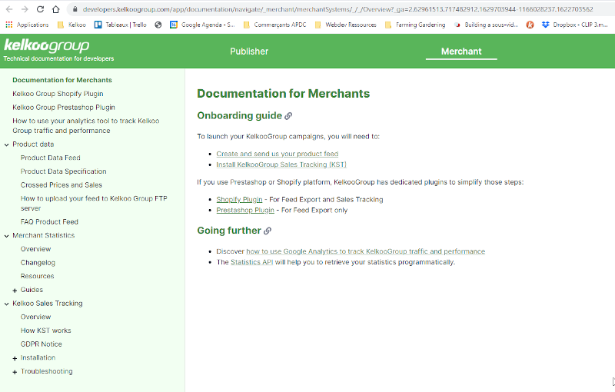Open the GDPR Notice page
Screen dimensions: 615x392
(42, 344)
